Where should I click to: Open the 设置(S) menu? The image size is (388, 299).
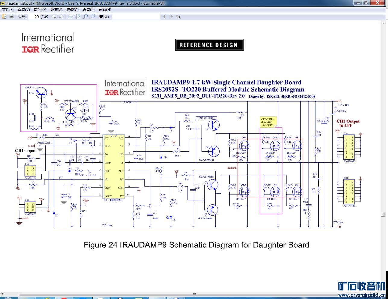point(89,9)
